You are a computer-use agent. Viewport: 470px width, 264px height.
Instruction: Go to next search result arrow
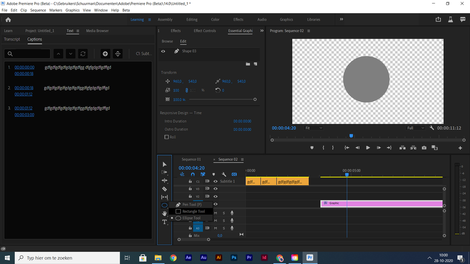tap(71, 54)
